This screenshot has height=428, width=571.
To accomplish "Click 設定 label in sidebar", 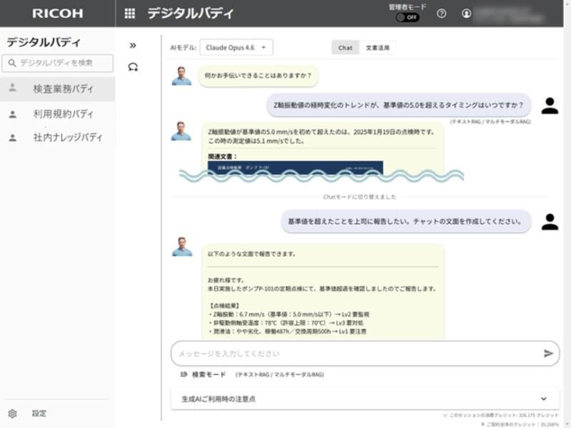I will 39,414.
